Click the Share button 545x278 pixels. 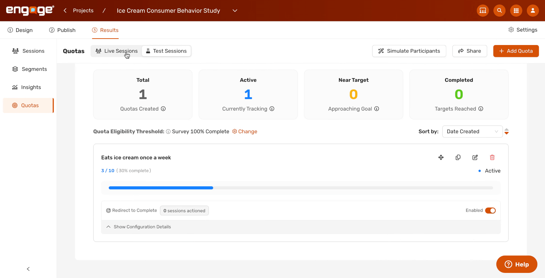coord(469,51)
